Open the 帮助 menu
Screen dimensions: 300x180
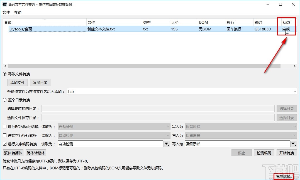tap(18, 12)
